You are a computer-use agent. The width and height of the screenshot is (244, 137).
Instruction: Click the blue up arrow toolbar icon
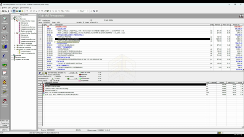tap(8, 11)
